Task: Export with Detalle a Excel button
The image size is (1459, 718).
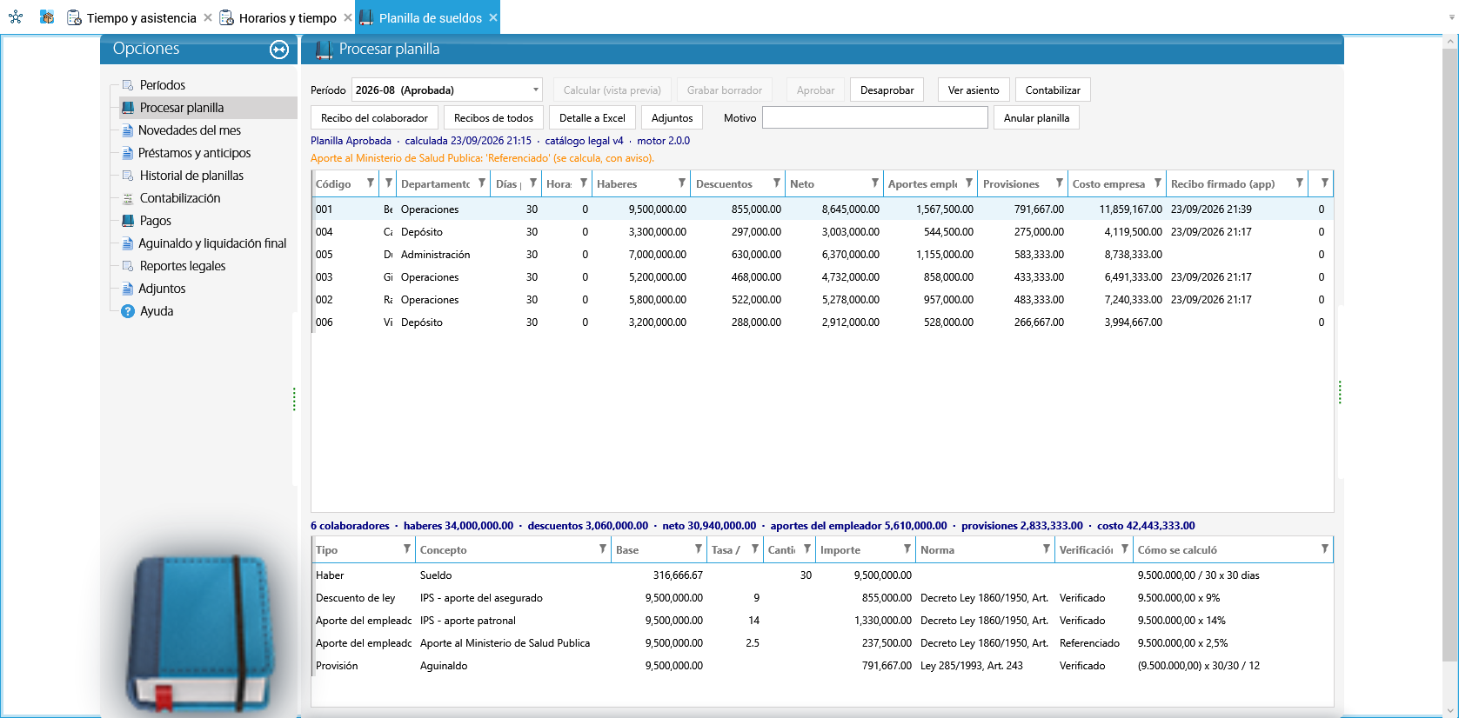Action: 592,118
